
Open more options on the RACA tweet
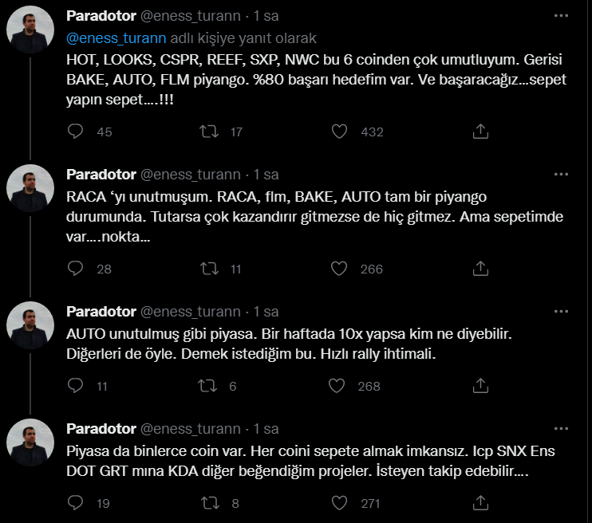(562, 175)
